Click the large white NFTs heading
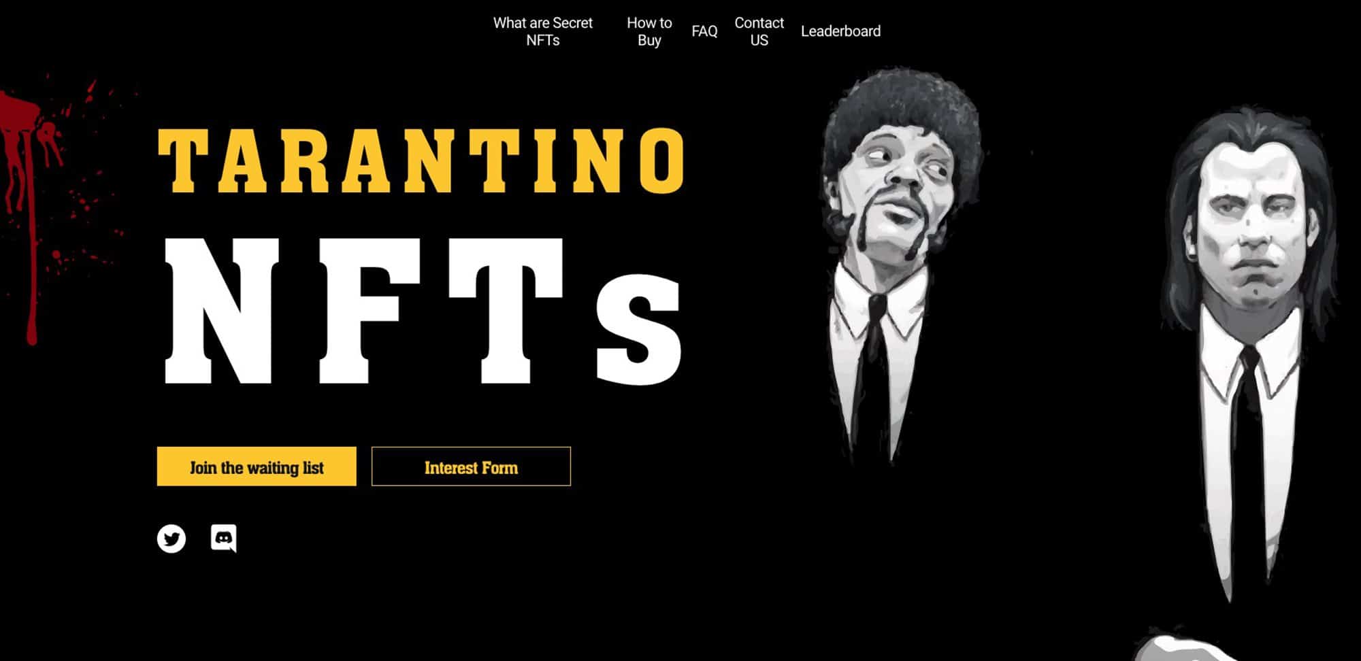This screenshot has width=1361, height=661. (x=423, y=311)
